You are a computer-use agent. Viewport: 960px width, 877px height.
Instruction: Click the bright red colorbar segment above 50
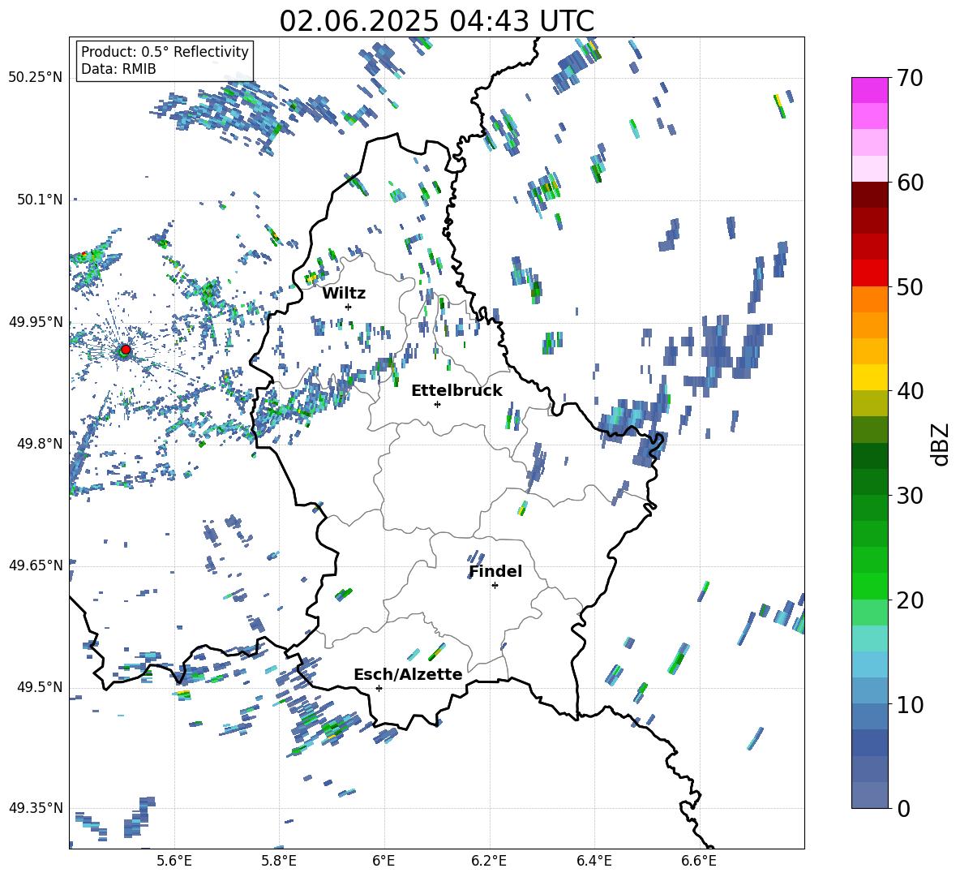[869, 273]
